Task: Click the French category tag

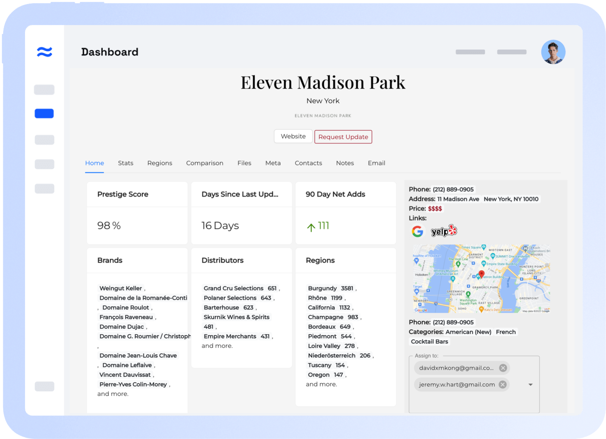Action: coord(506,332)
